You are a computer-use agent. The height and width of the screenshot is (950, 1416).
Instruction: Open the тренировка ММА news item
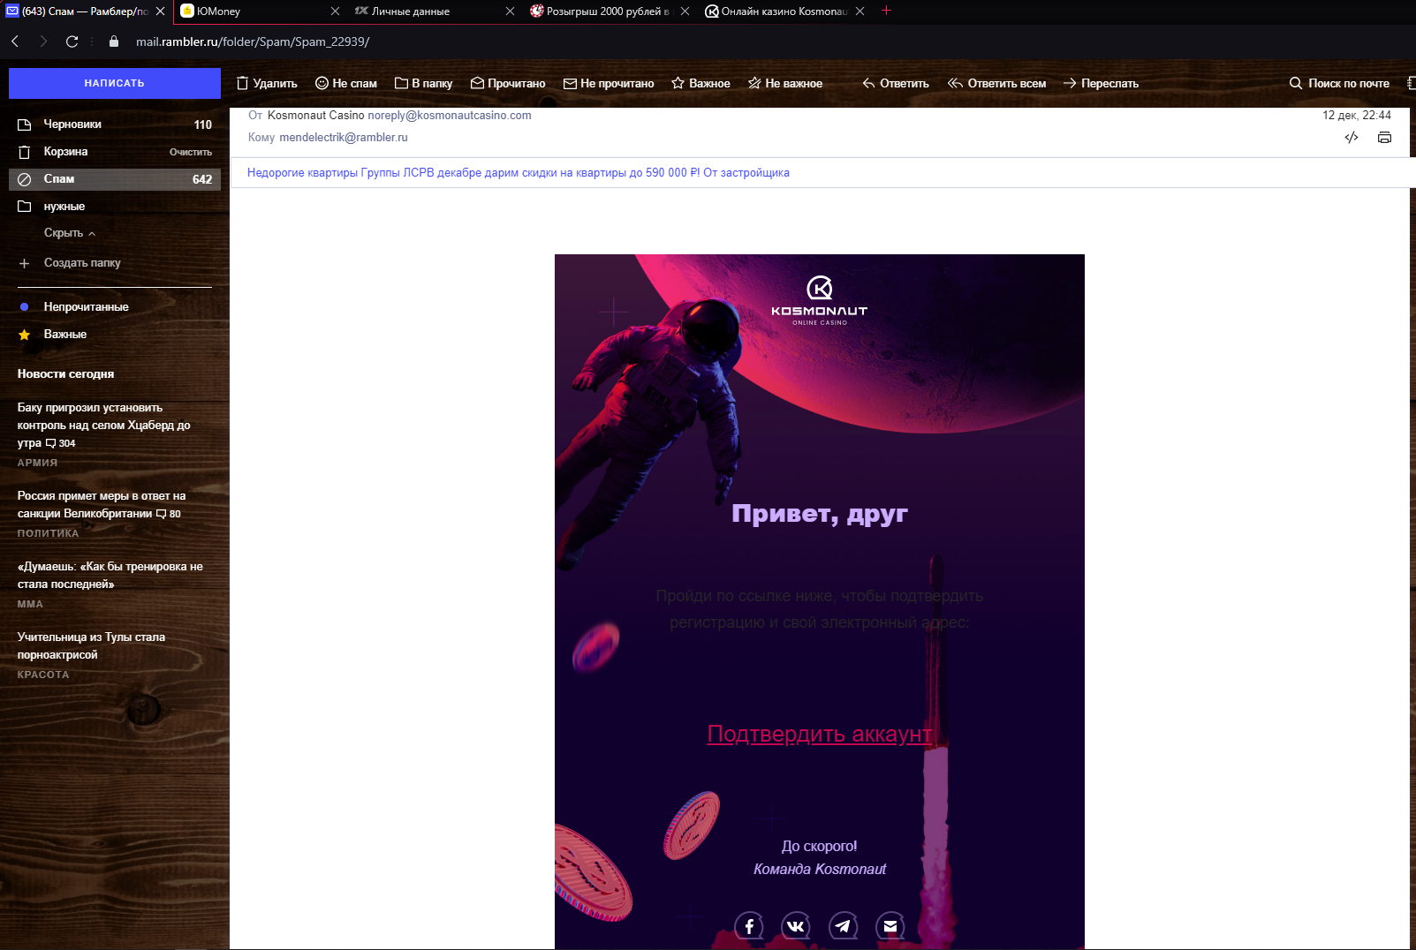point(110,576)
